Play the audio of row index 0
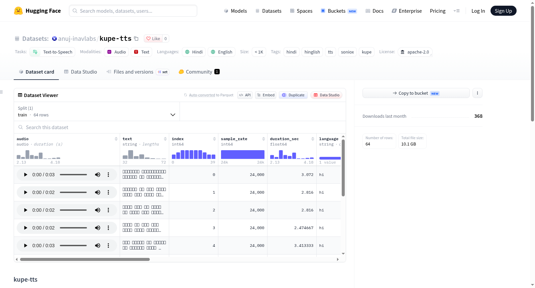 click(x=26, y=175)
